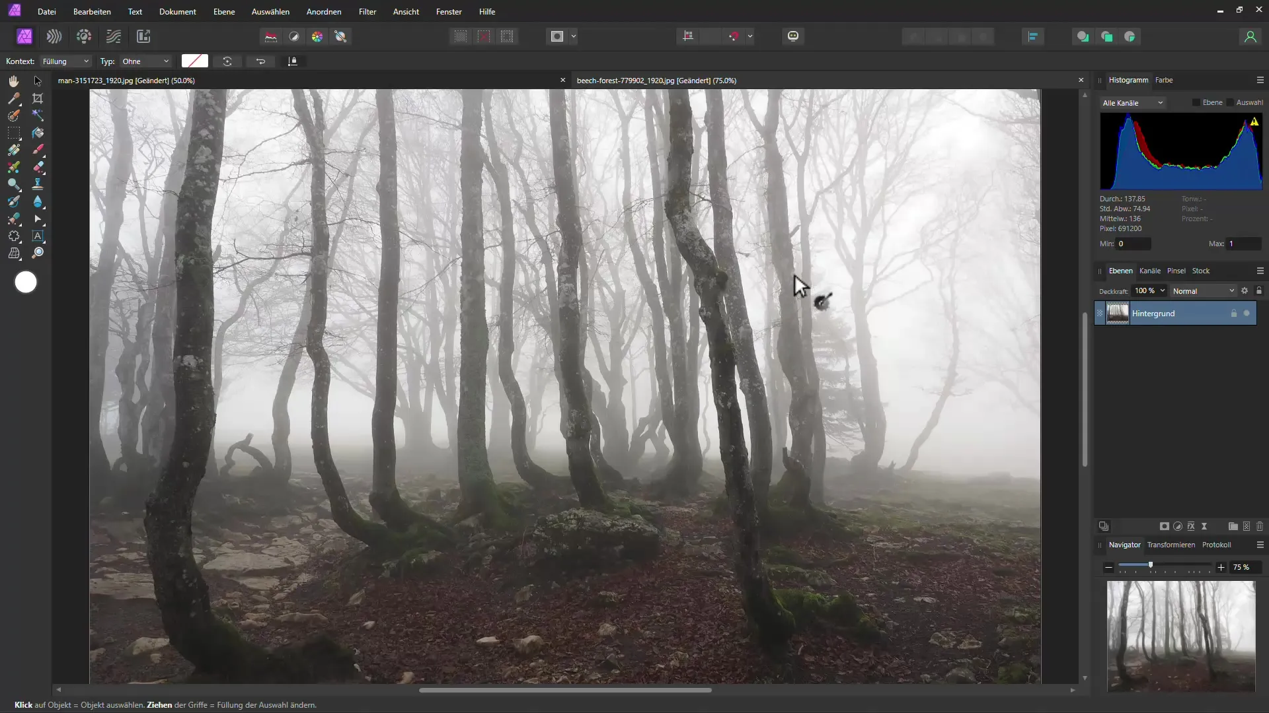
Task: Select the Flood Select magic wand tool
Action: tap(38, 116)
